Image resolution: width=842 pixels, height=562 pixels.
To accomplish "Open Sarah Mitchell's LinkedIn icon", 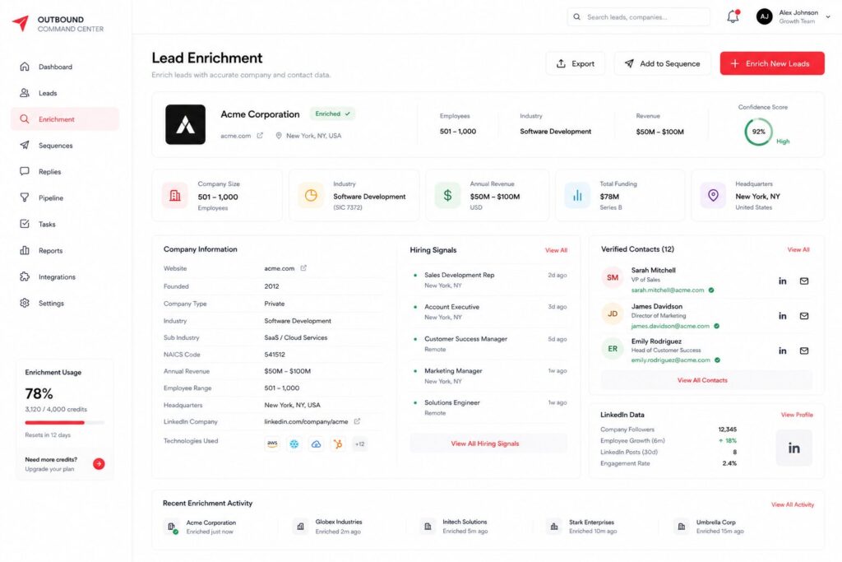I will coord(783,281).
